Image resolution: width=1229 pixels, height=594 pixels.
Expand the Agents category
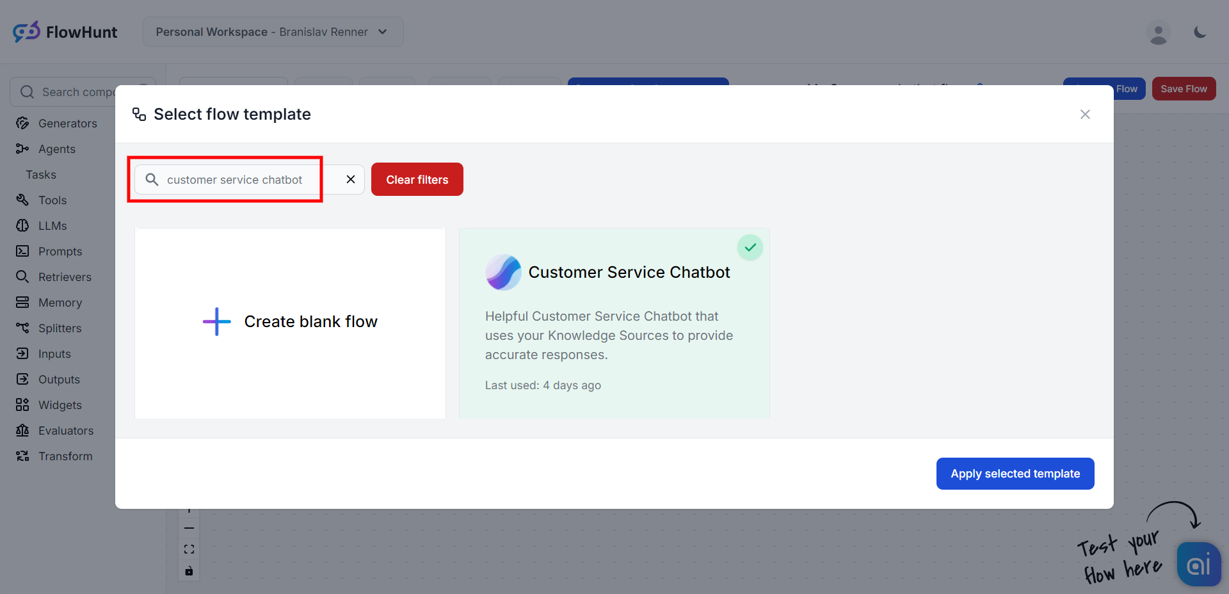[56, 149]
